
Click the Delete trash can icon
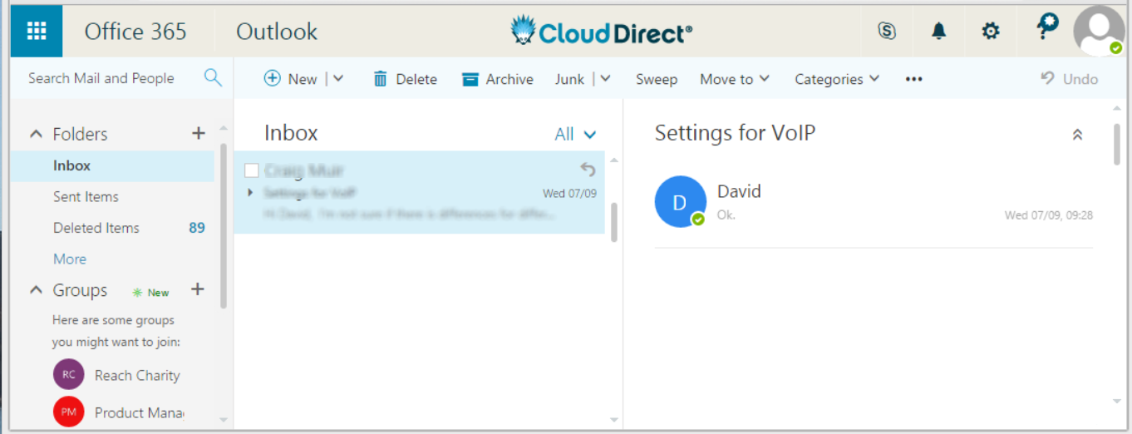tap(381, 79)
